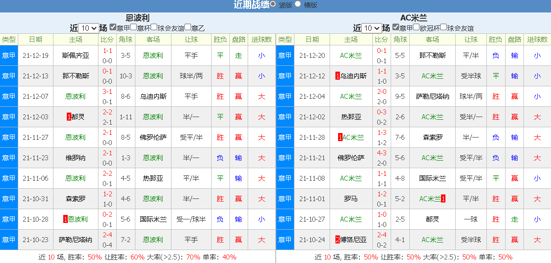Click the 盘路 header in AC米兰 table
551x263 pixels.
(x=514, y=40)
